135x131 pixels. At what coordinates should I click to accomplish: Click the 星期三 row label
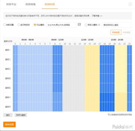pyautogui.click(x=8, y=69)
